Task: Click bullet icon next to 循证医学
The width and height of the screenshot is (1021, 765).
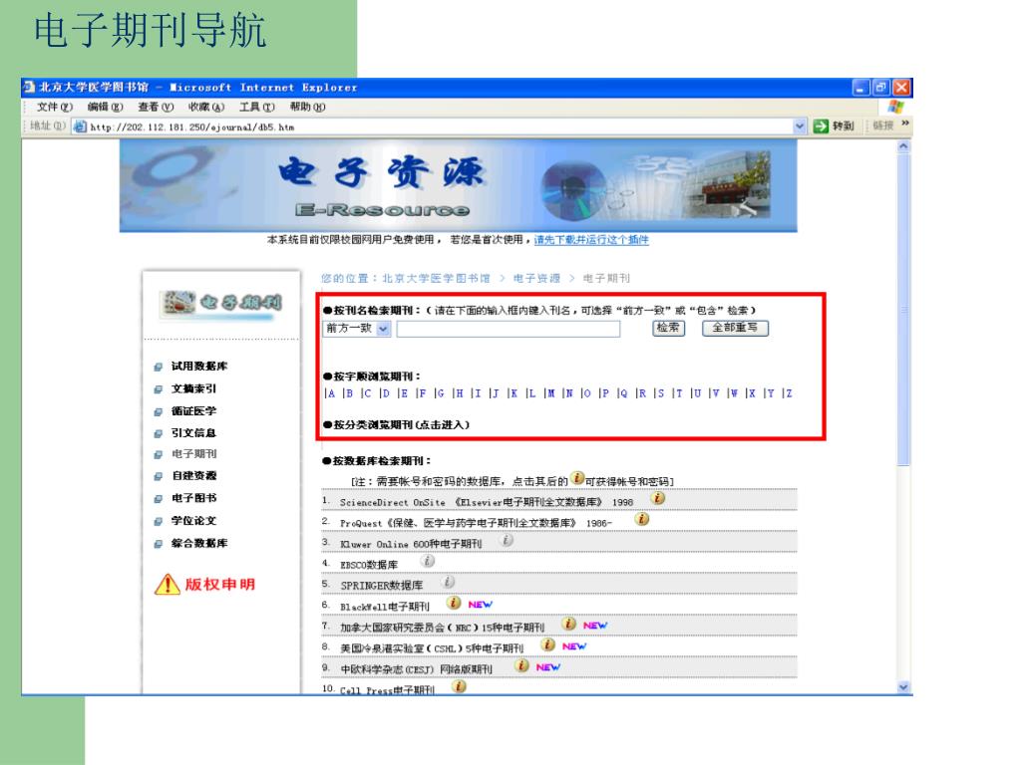Action: (158, 411)
